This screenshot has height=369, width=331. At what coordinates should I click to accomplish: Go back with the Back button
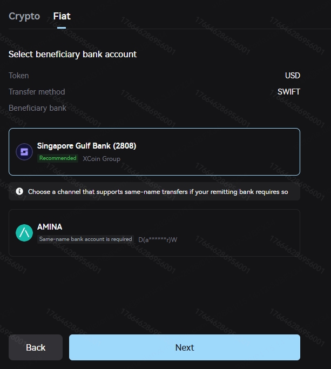36,347
